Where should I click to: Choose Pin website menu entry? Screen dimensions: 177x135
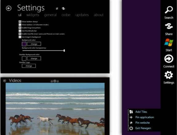point(143,123)
